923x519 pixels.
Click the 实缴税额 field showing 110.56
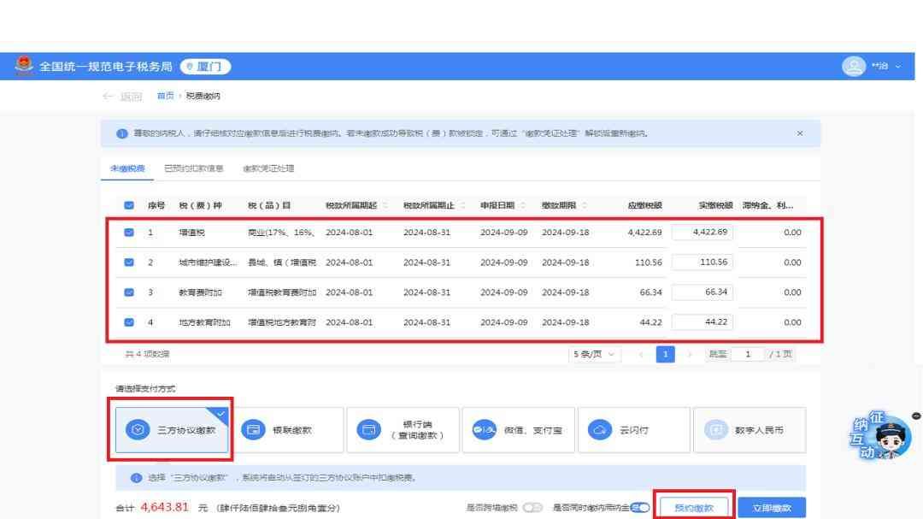703,262
